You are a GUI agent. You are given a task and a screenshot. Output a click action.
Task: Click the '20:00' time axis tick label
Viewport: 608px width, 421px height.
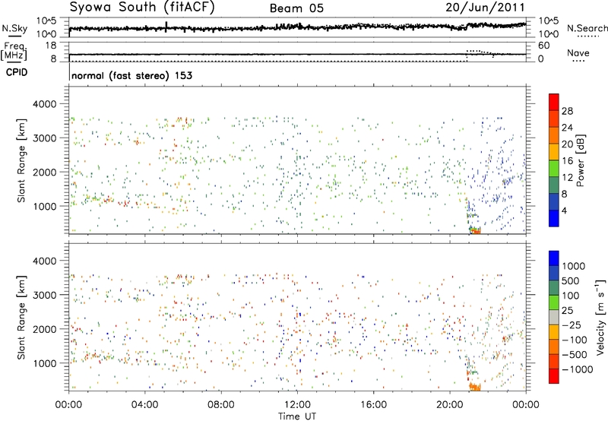tap(450, 405)
